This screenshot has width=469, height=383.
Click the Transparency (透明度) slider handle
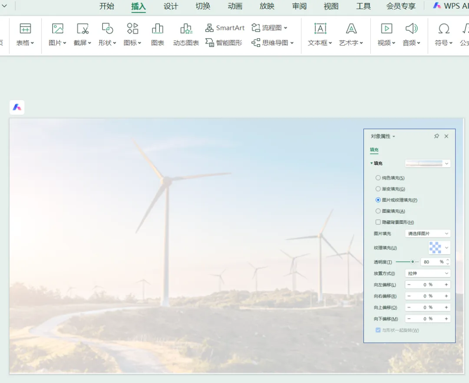click(413, 262)
